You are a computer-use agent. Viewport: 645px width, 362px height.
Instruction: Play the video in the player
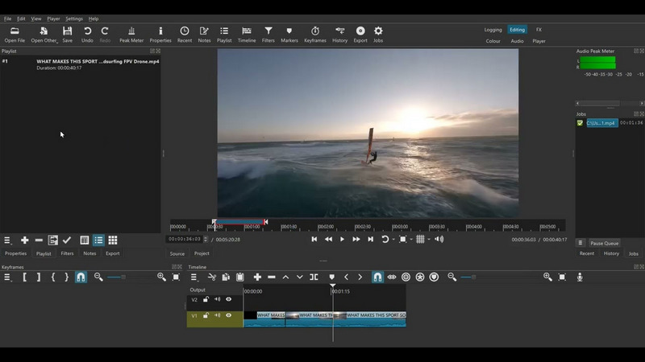tap(342, 239)
